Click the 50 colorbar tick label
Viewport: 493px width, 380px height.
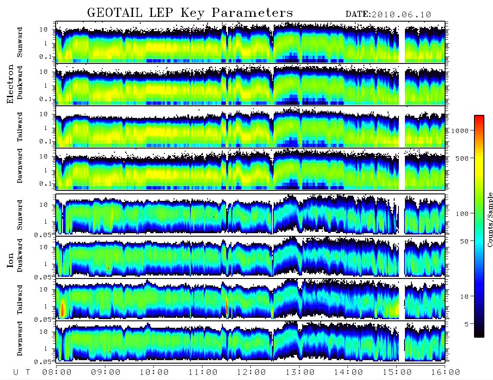[464, 241]
